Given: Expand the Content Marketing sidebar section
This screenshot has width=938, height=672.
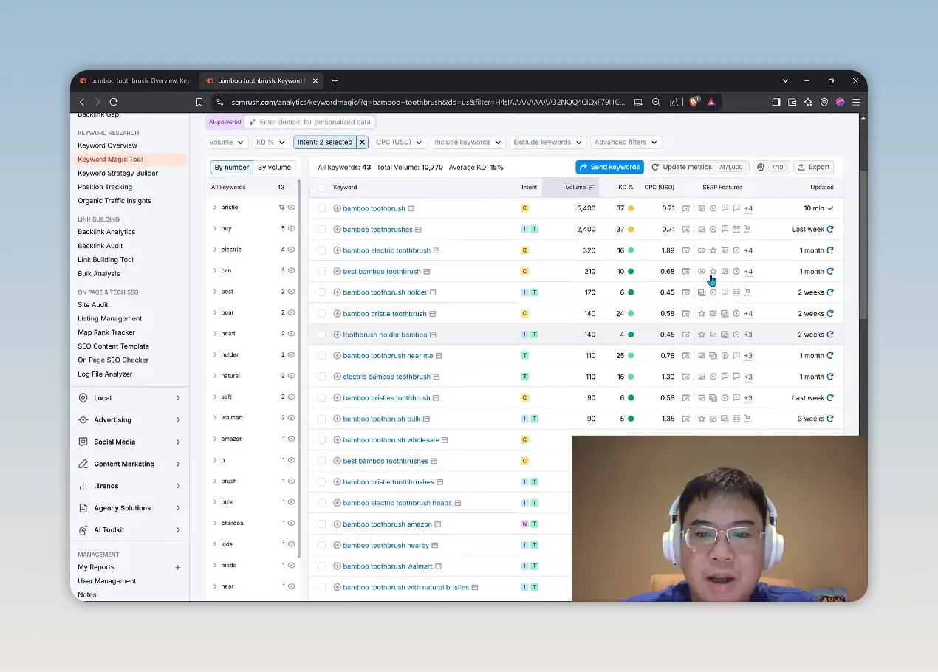Looking at the screenshot, I should click(129, 464).
